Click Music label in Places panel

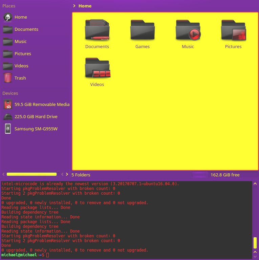click(x=21, y=41)
